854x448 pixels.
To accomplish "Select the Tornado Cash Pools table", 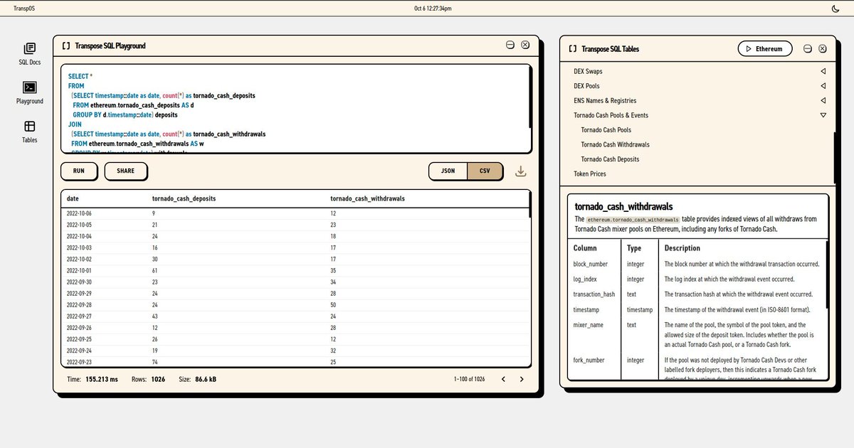I will point(606,130).
